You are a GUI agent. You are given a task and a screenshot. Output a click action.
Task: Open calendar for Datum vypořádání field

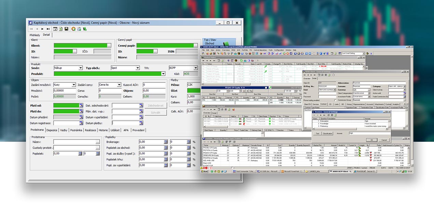pyautogui.click(x=141, y=117)
